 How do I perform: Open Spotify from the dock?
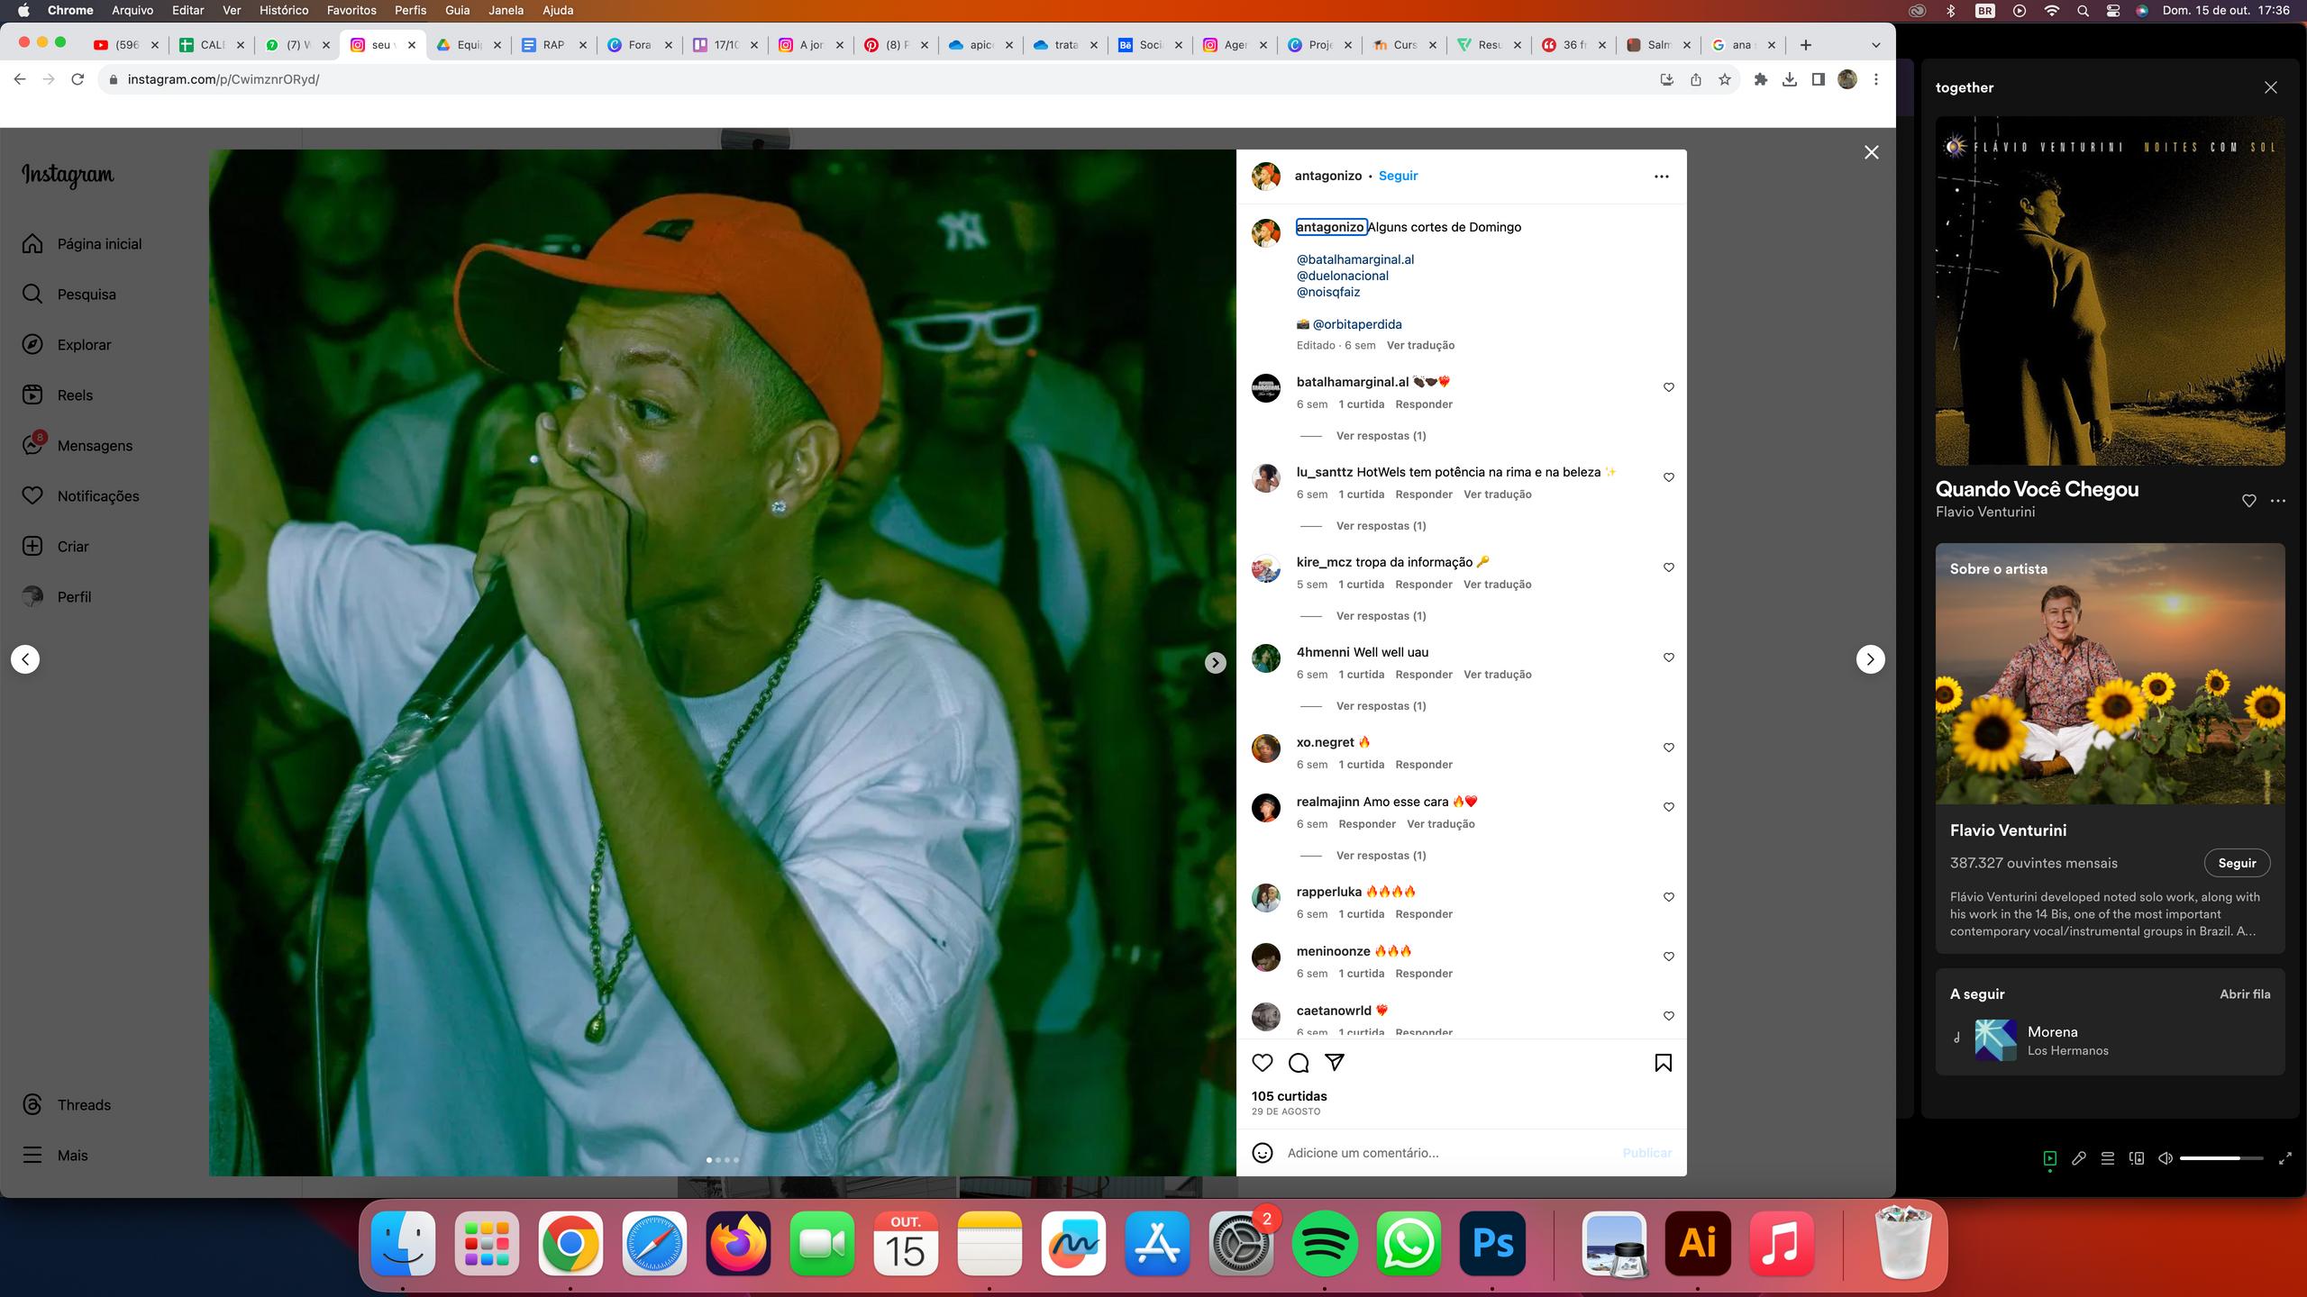click(1324, 1244)
